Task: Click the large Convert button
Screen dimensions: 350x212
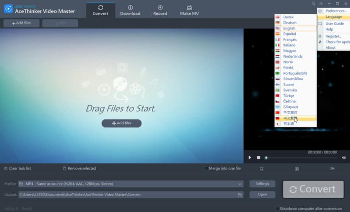Action: point(313,189)
